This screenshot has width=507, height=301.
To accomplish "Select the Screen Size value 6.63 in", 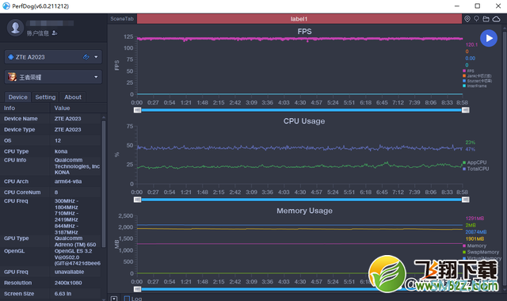I will tap(63, 294).
